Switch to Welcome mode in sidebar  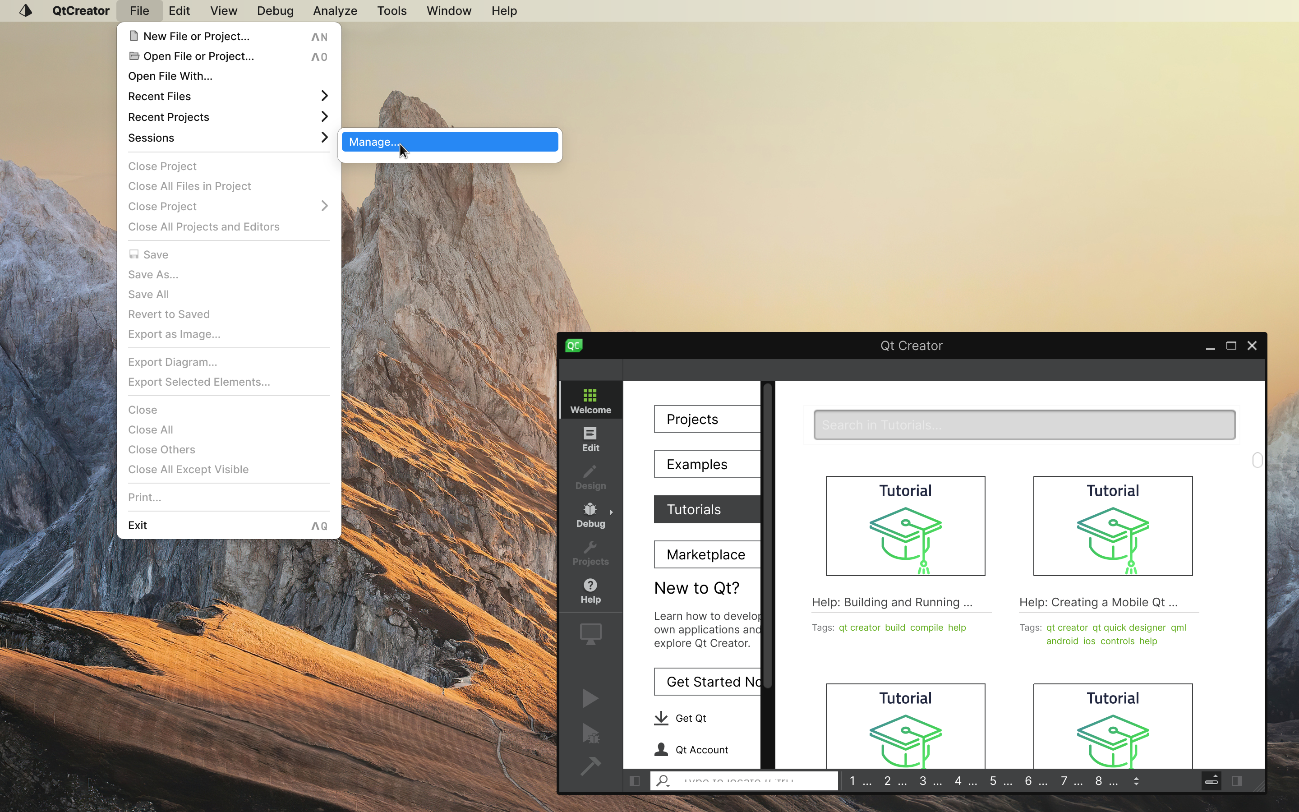[x=590, y=401]
